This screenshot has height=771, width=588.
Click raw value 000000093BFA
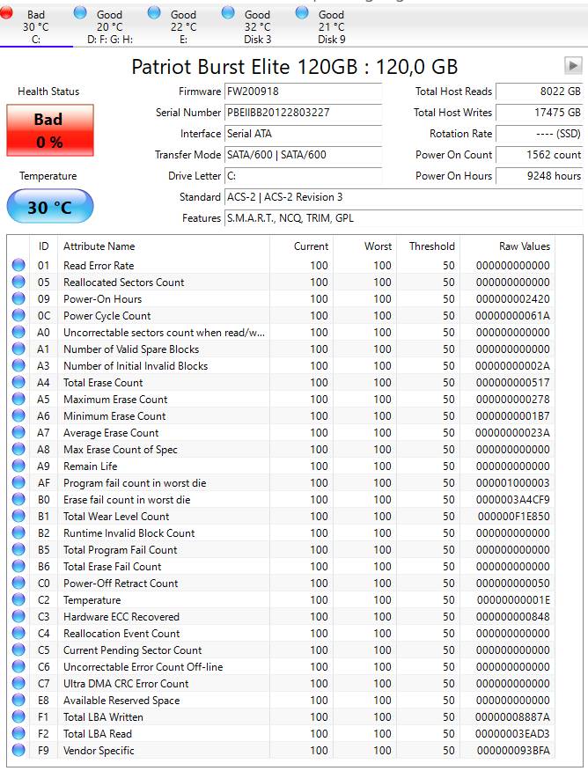(513, 751)
